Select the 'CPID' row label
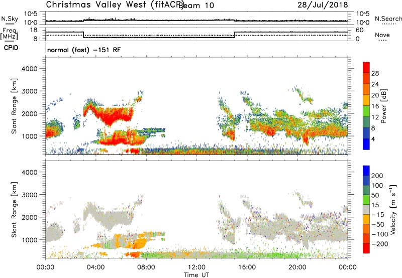Viewport: 402px width, 278px height. [x=11, y=48]
